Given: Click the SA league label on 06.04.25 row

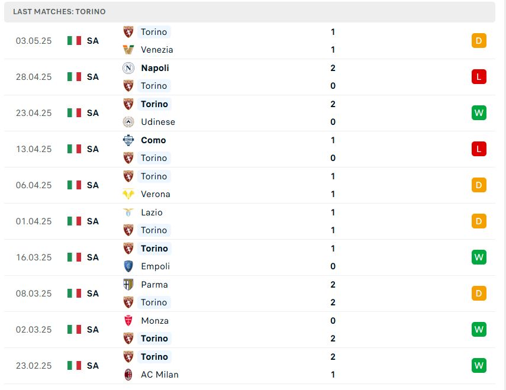Looking at the screenshot, I should (x=92, y=185).
